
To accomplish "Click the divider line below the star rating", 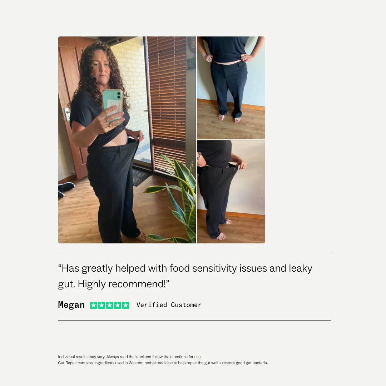I will point(194,320).
